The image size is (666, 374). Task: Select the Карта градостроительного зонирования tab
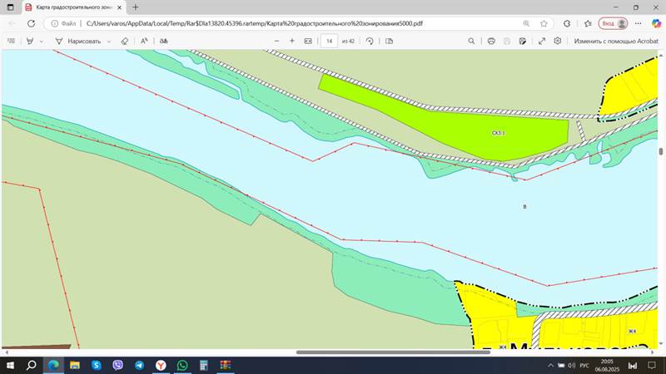tap(71, 7)
